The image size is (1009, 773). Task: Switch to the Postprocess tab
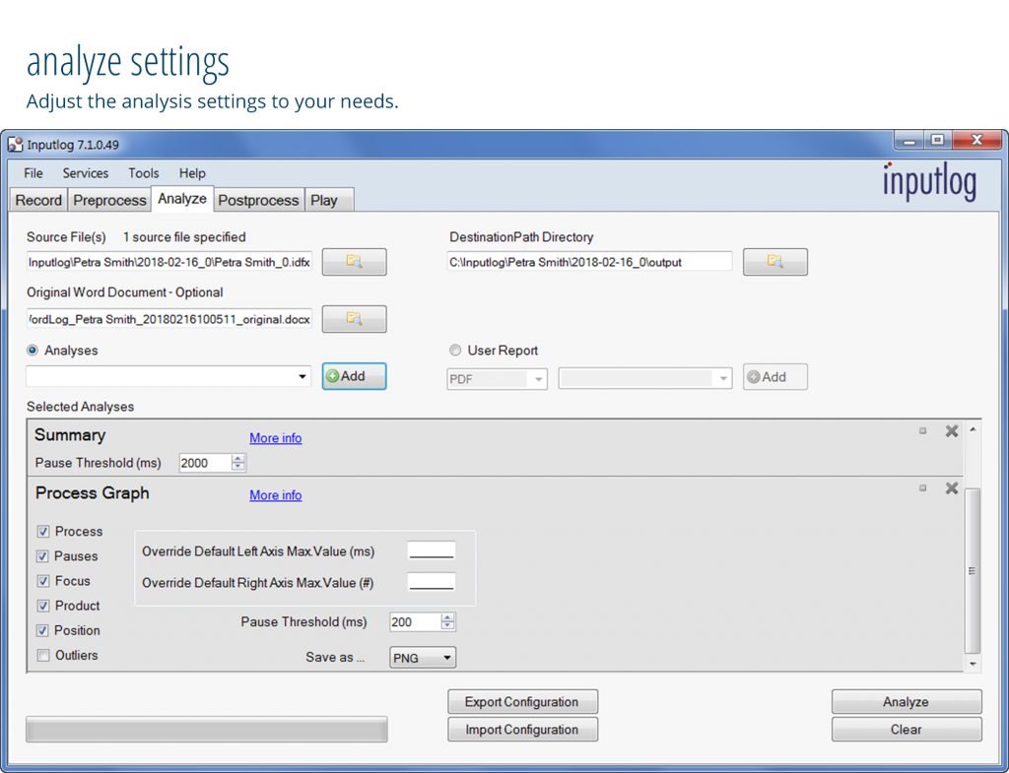[x=258, y=200]
